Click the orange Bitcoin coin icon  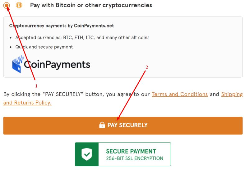pos(19,5)
